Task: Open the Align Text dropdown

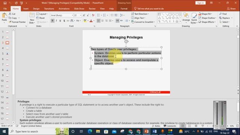Action: 138,18
